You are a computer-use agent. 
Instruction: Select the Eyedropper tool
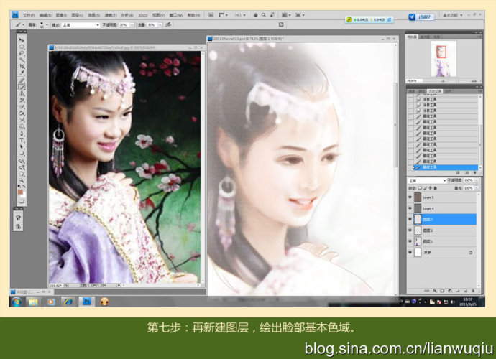(22, 73)
